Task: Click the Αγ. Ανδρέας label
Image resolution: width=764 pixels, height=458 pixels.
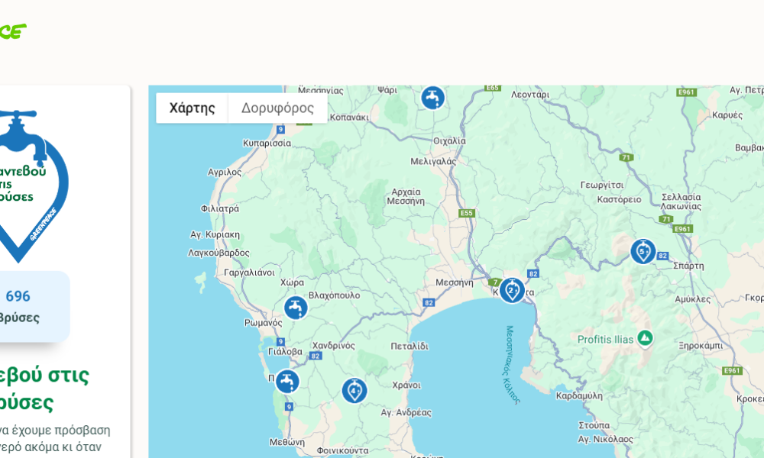Action: click(x=406, y=413)
